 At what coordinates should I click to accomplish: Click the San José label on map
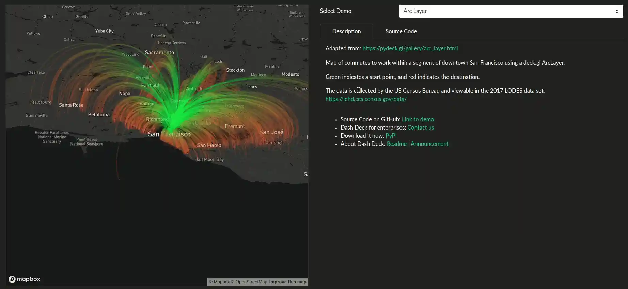click(x=271, y=132)
